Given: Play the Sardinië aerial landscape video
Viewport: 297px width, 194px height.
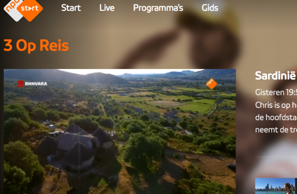Looking at the screenshot, I should point(120,132).
